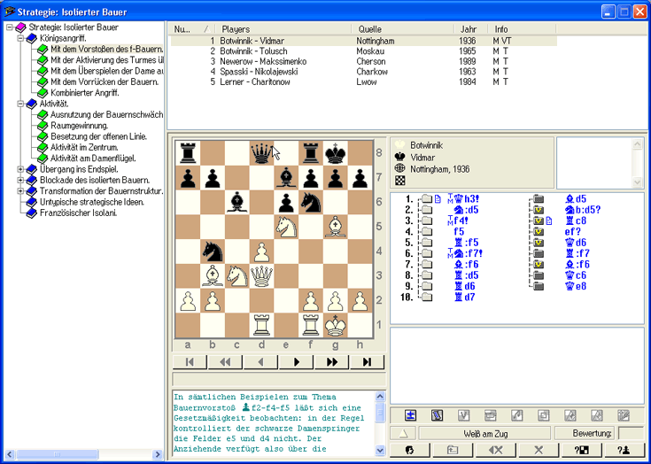Screen dimensions: 651x464
Task: Sort games by Players column header
Action: [x=283, y=29]
